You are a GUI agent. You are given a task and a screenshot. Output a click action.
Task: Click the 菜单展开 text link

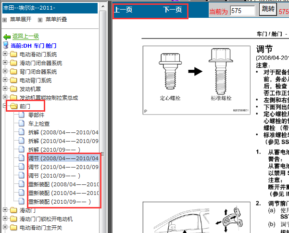tap(21, 19)
